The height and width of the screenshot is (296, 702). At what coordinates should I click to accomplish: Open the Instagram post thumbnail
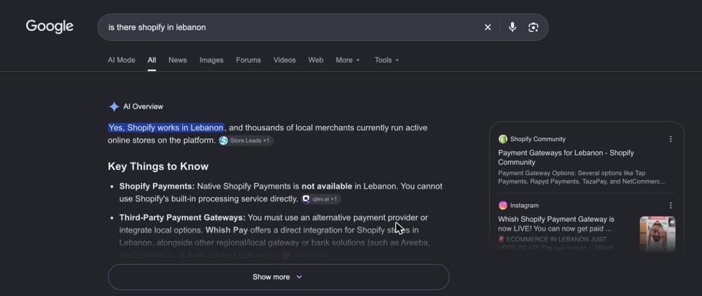click(x=658, y=234)
